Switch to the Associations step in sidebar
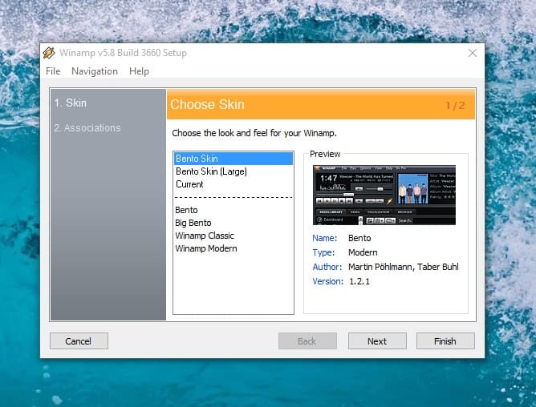This screenshot has width=536, height=407. 87,128
